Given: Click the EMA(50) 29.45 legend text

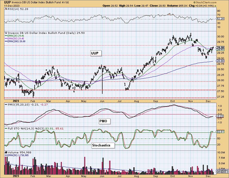Looking at the screenshot, I should coord(16,38).
